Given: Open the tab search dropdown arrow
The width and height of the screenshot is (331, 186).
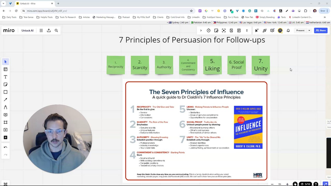Looking at the screenshot, I should click(3, 4).
